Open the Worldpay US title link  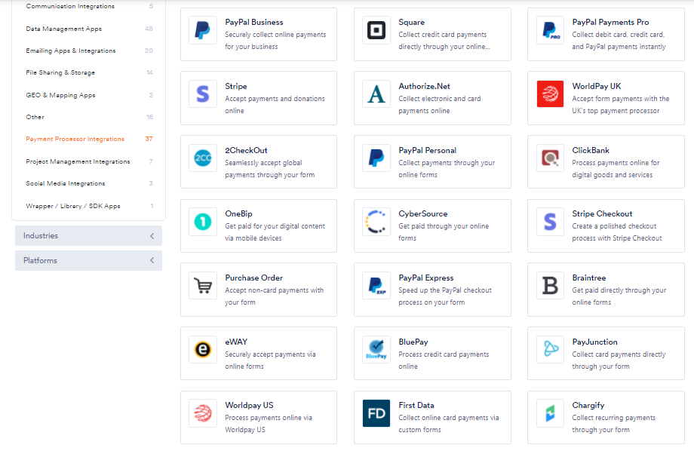tap(249, 406)
